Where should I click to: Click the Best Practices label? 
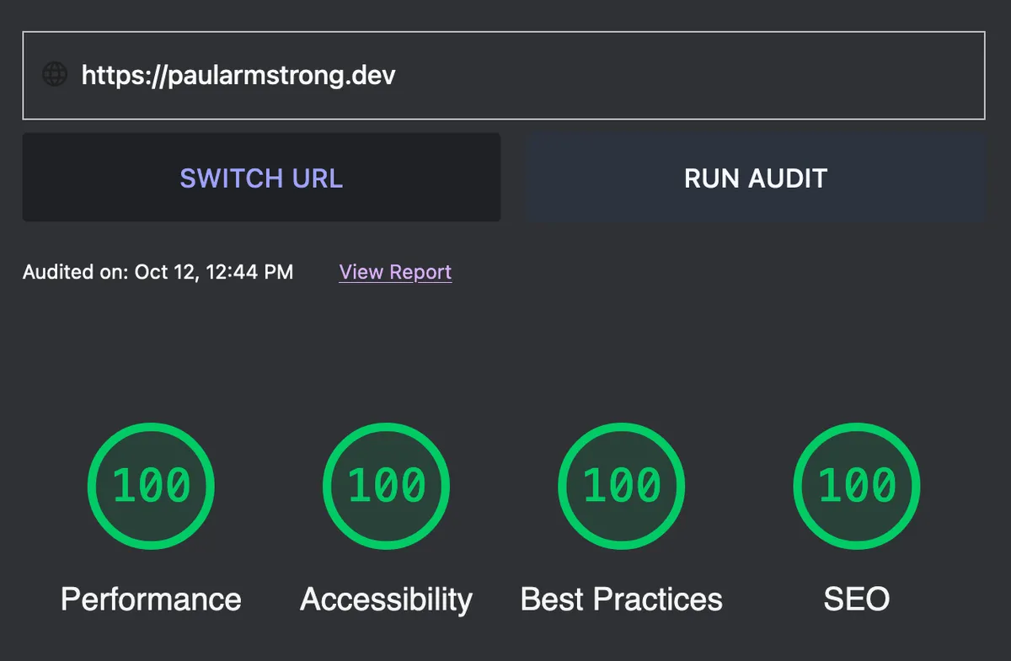(621, 599)
